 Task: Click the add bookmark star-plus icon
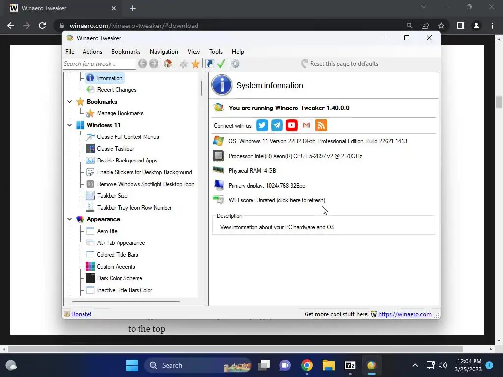(x=184, y=64)
